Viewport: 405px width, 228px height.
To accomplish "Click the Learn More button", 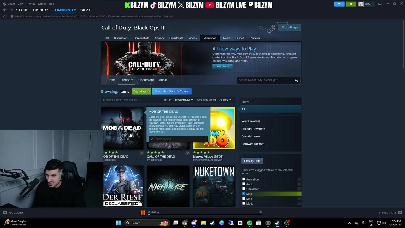I will click(222, 66).
